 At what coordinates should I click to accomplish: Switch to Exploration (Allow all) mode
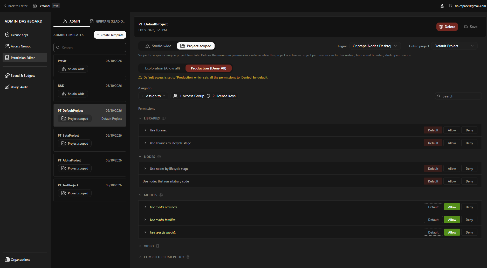(x=162, y=68)
